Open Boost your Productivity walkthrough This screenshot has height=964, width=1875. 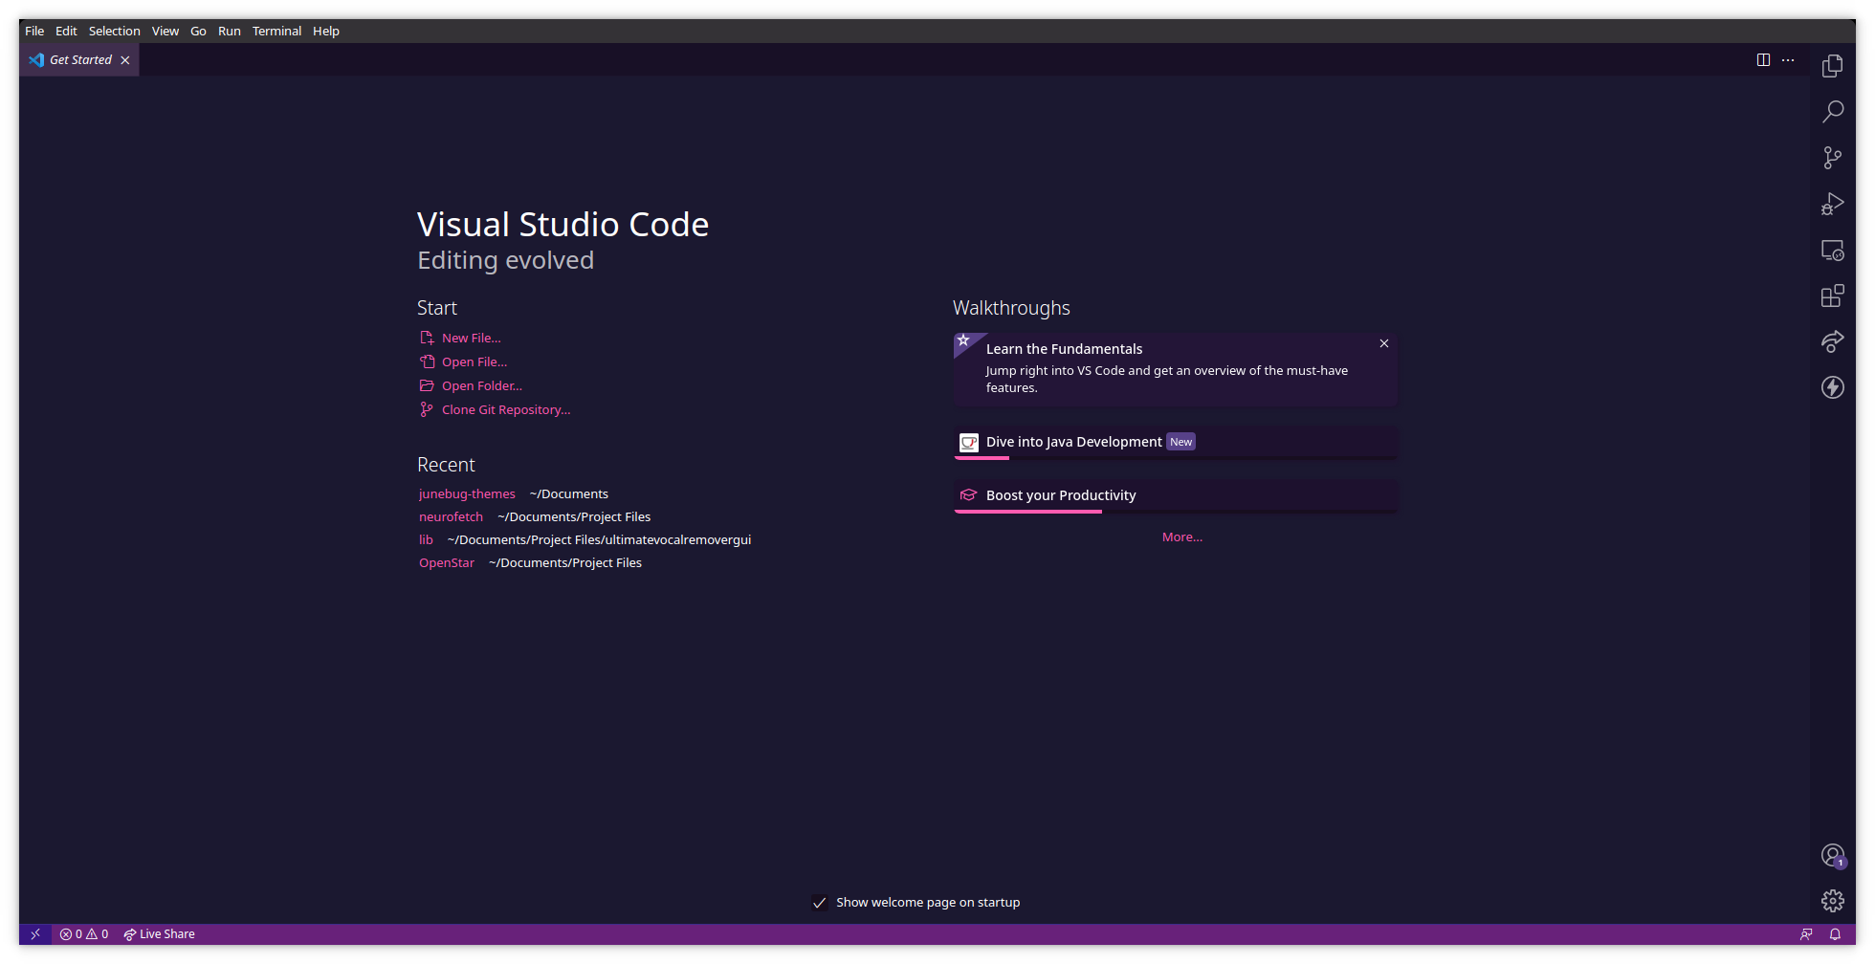1176,495
